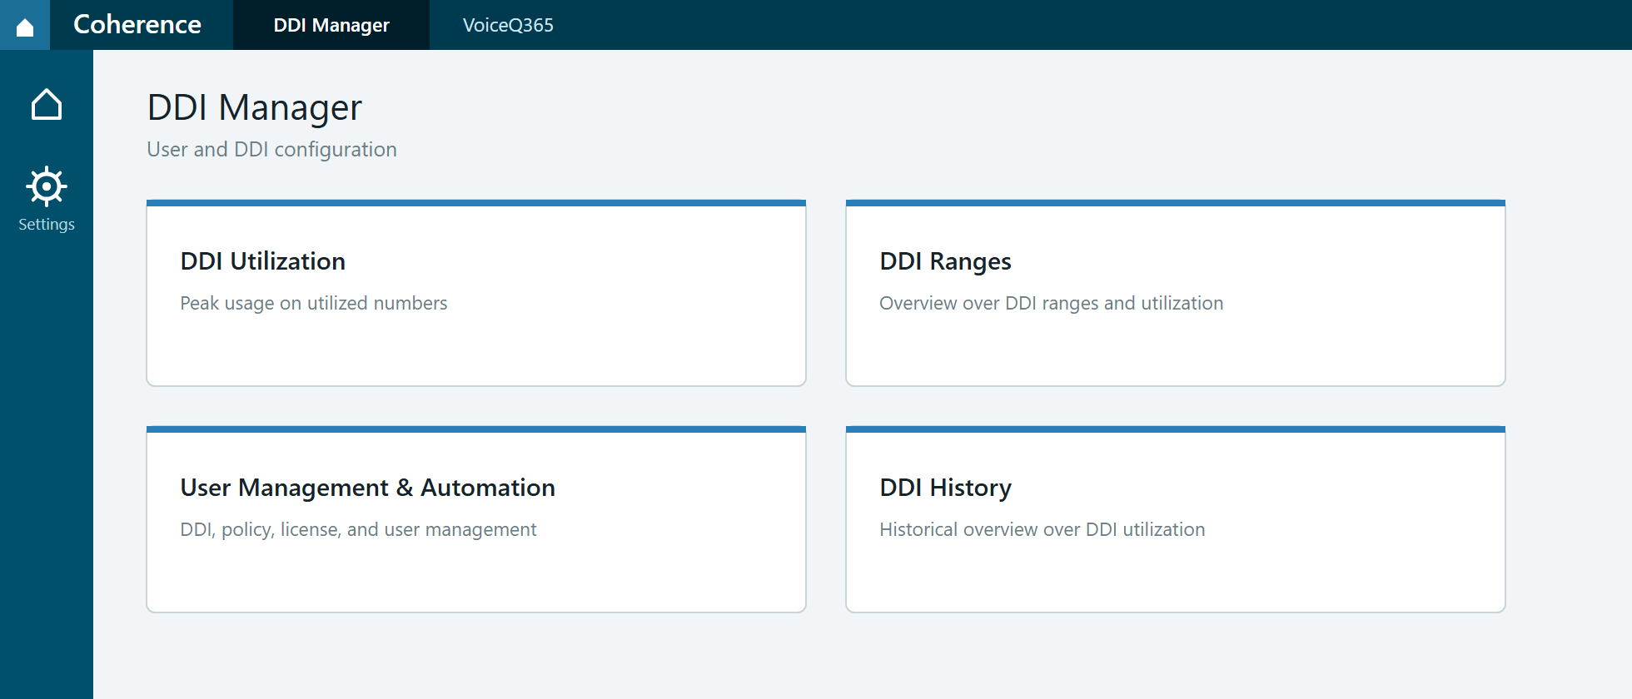Image resolution: width=1632 pixels, height=699 pixels.
Task: Open the sidebar home outline icon
Action: [47, 104]
